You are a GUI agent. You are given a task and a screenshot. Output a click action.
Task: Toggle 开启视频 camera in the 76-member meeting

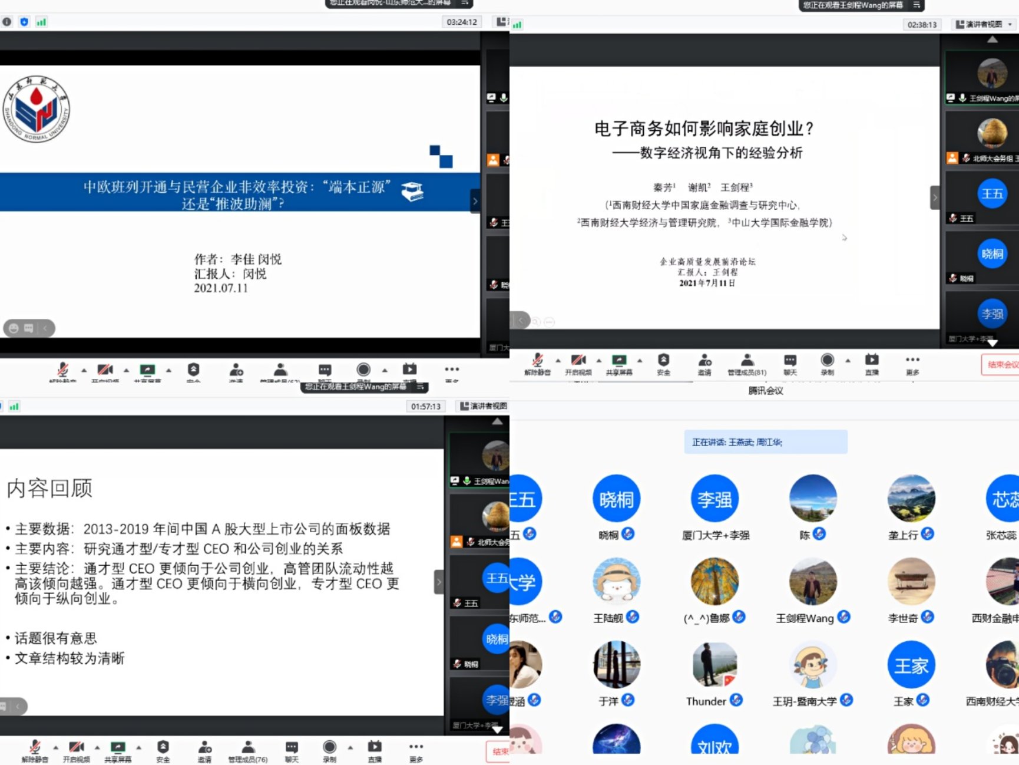76,750
